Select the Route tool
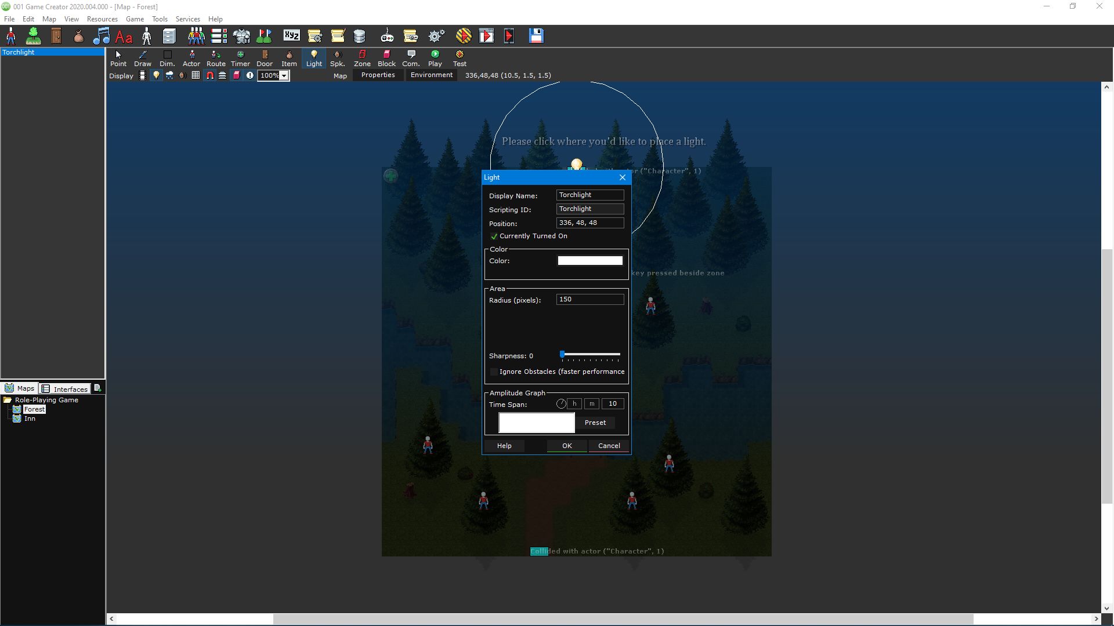This screenshot has width=1114, height=626. pyautogui.click(x=216, y=59)
